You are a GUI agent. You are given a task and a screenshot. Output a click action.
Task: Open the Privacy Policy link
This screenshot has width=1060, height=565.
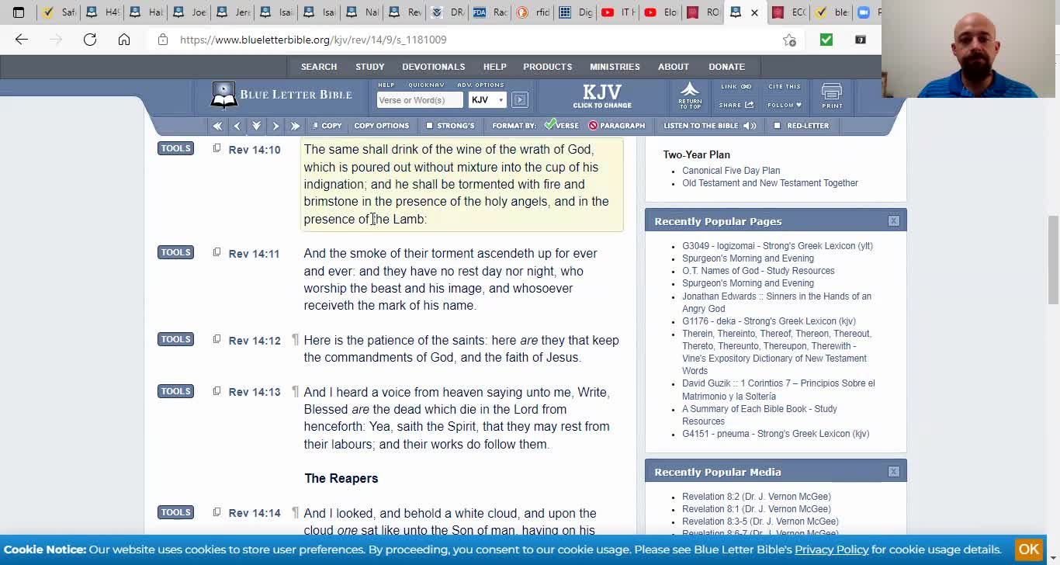coord(831,549)
